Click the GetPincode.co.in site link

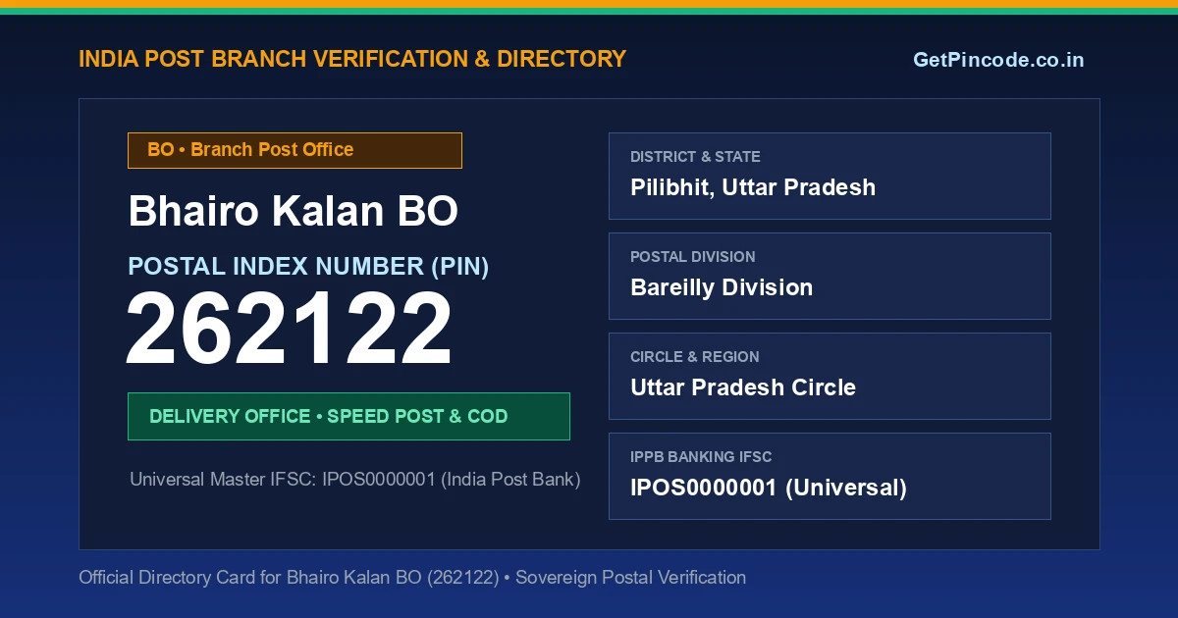pyautogui.click(x=998, y=60)
